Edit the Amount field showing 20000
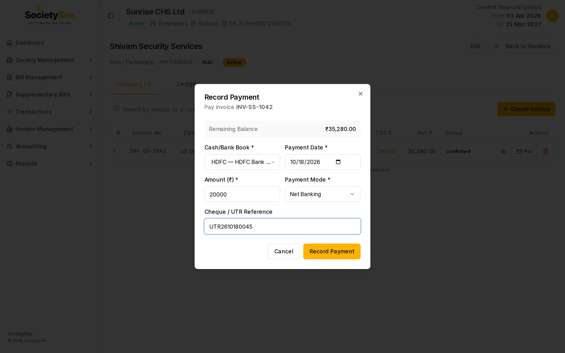 click(x=242, y=194)
